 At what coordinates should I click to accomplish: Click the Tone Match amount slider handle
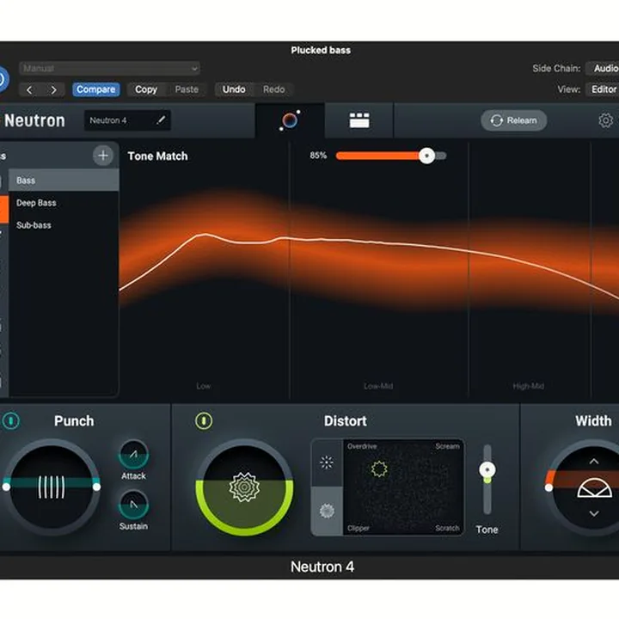click(426, 156)
